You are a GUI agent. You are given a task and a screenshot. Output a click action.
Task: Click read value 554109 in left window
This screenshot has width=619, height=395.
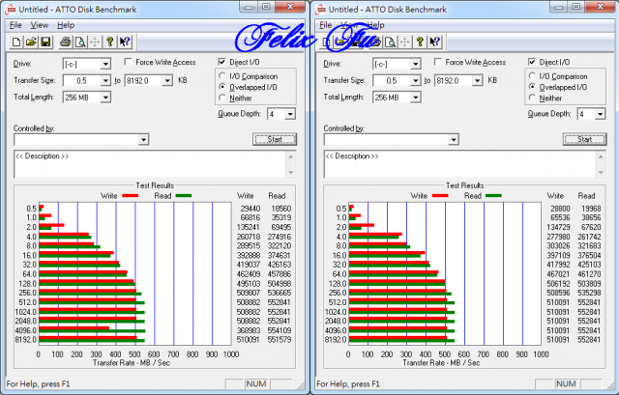click(280, 330)
